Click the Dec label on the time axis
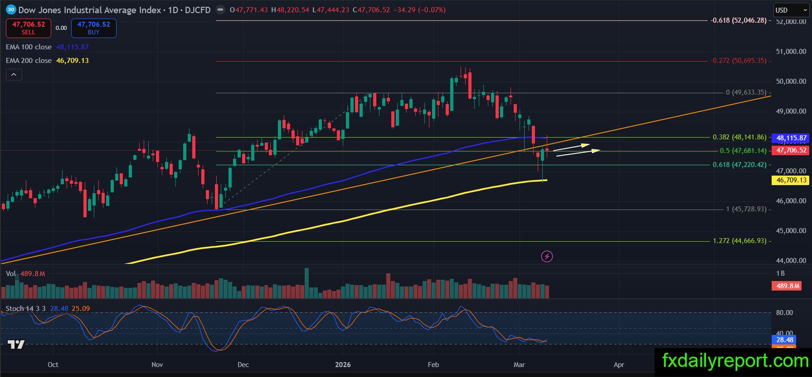Viewport: 812px width, 377px height. [243, 365]
